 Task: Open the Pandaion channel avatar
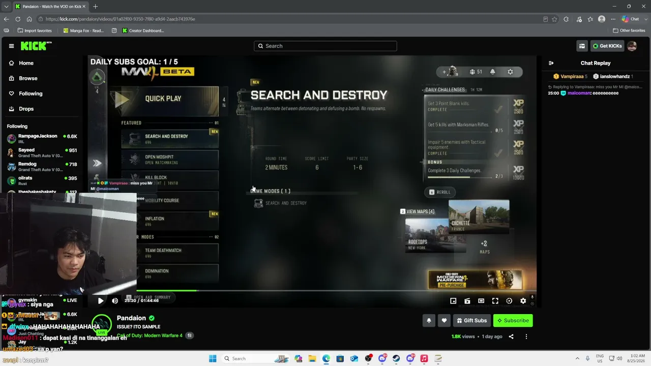[x=102, y=324]
